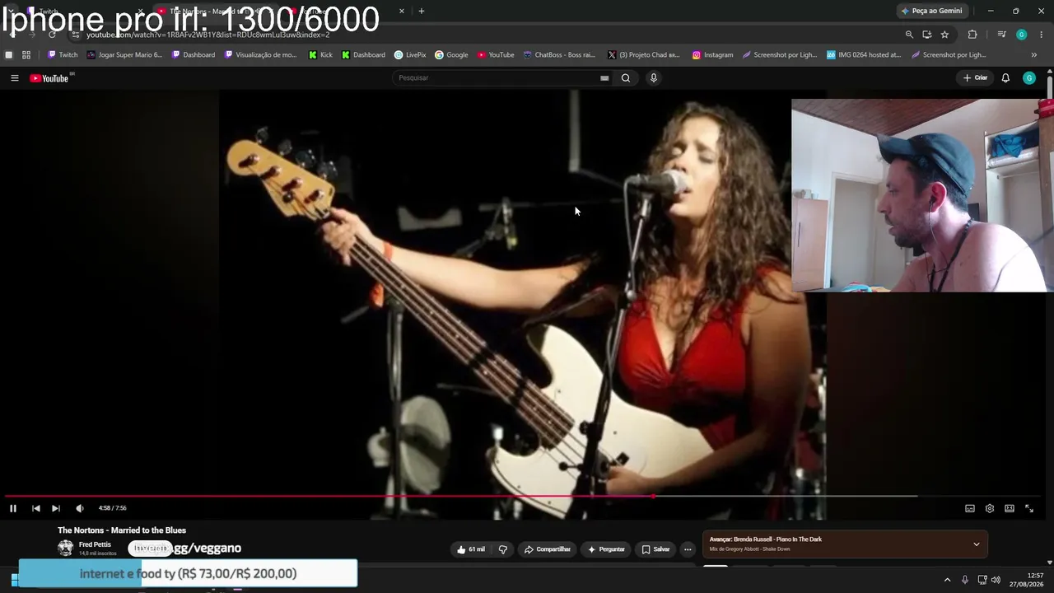
Task: Pause the video playback
Action: [x=13, y=508]
